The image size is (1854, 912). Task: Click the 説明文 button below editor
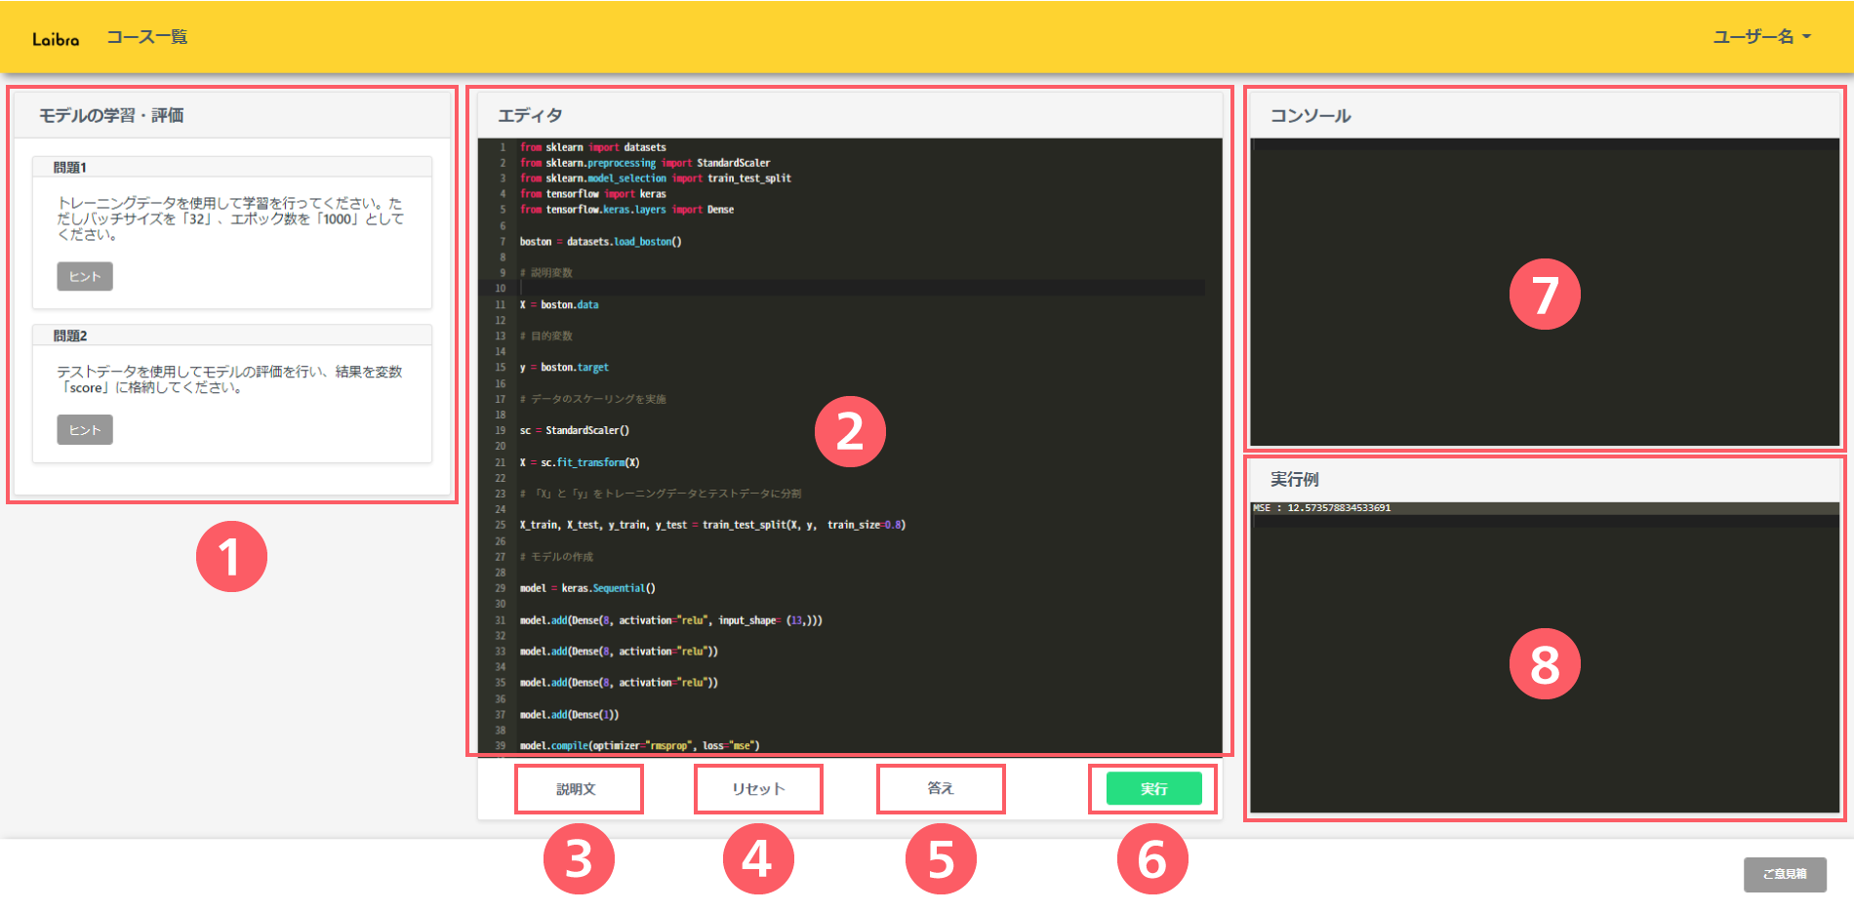tap(577, 789)
